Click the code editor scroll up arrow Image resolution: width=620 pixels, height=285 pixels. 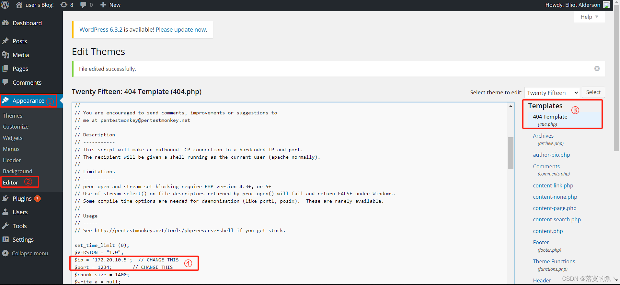[x=511, y=106]
